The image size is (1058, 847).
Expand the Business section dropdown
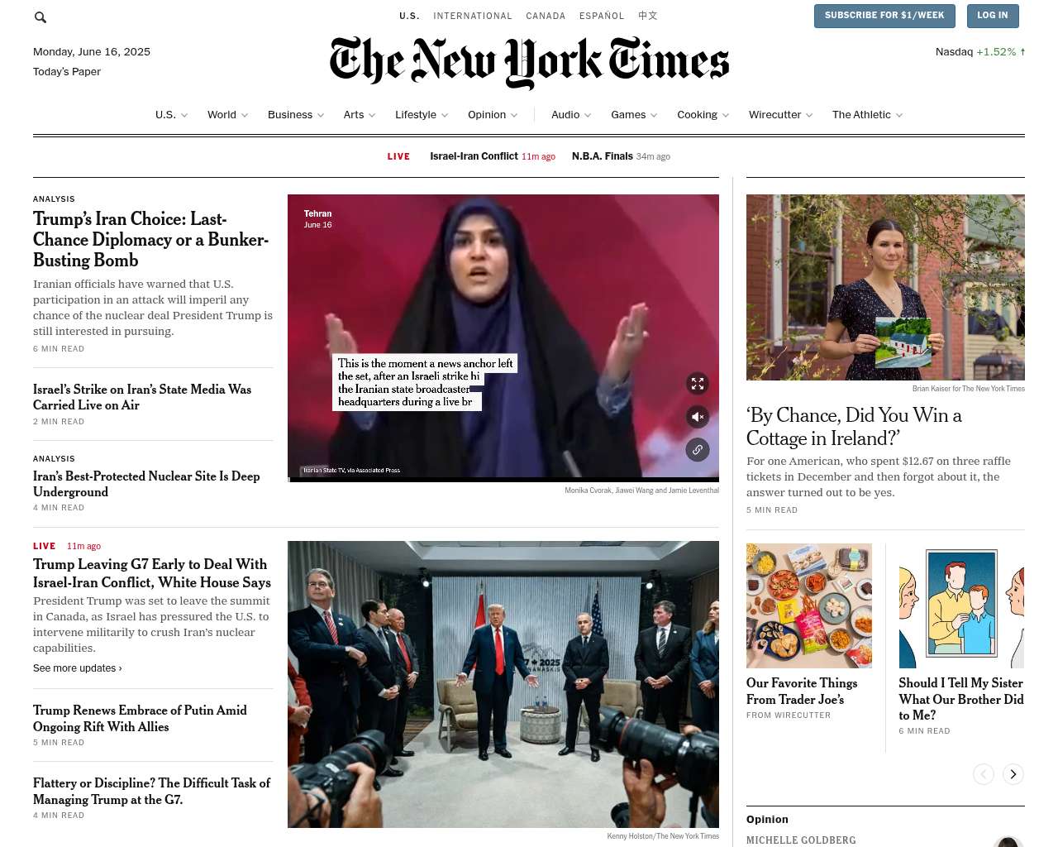(x=321, y=115)
